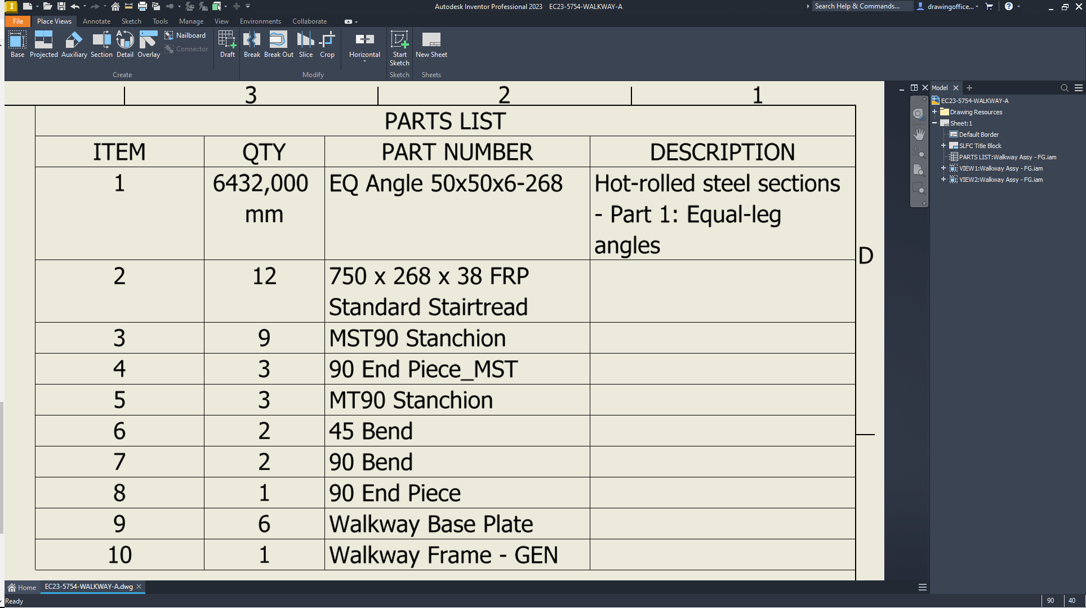Open the File menu
Screen dimensions: 1086x608
(x=17, y=21)
